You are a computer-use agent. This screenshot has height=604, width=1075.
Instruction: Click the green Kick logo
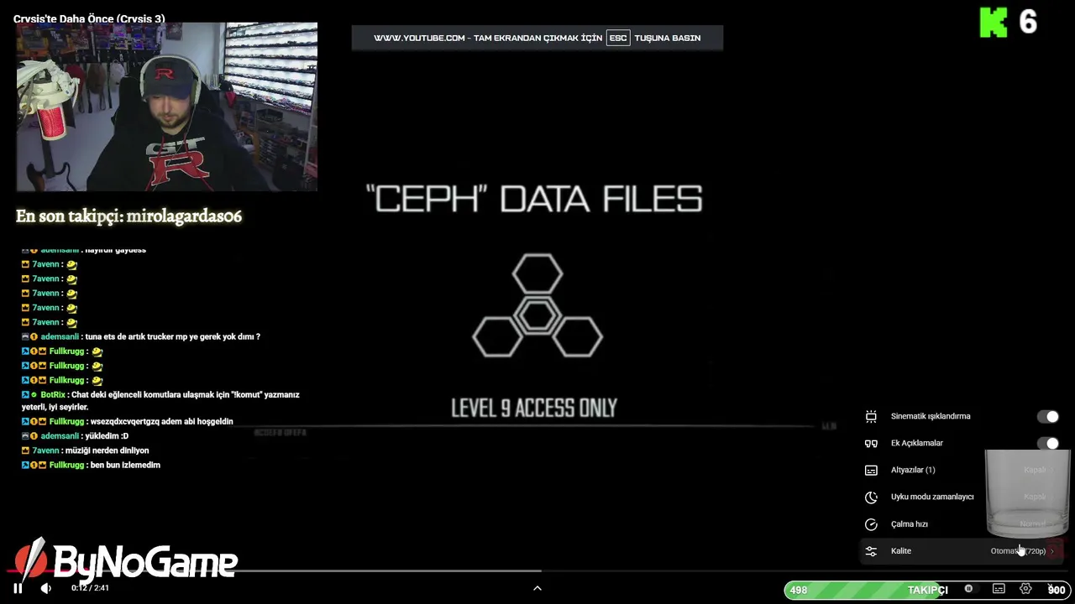pyautogui.click(x=994, y=23)
